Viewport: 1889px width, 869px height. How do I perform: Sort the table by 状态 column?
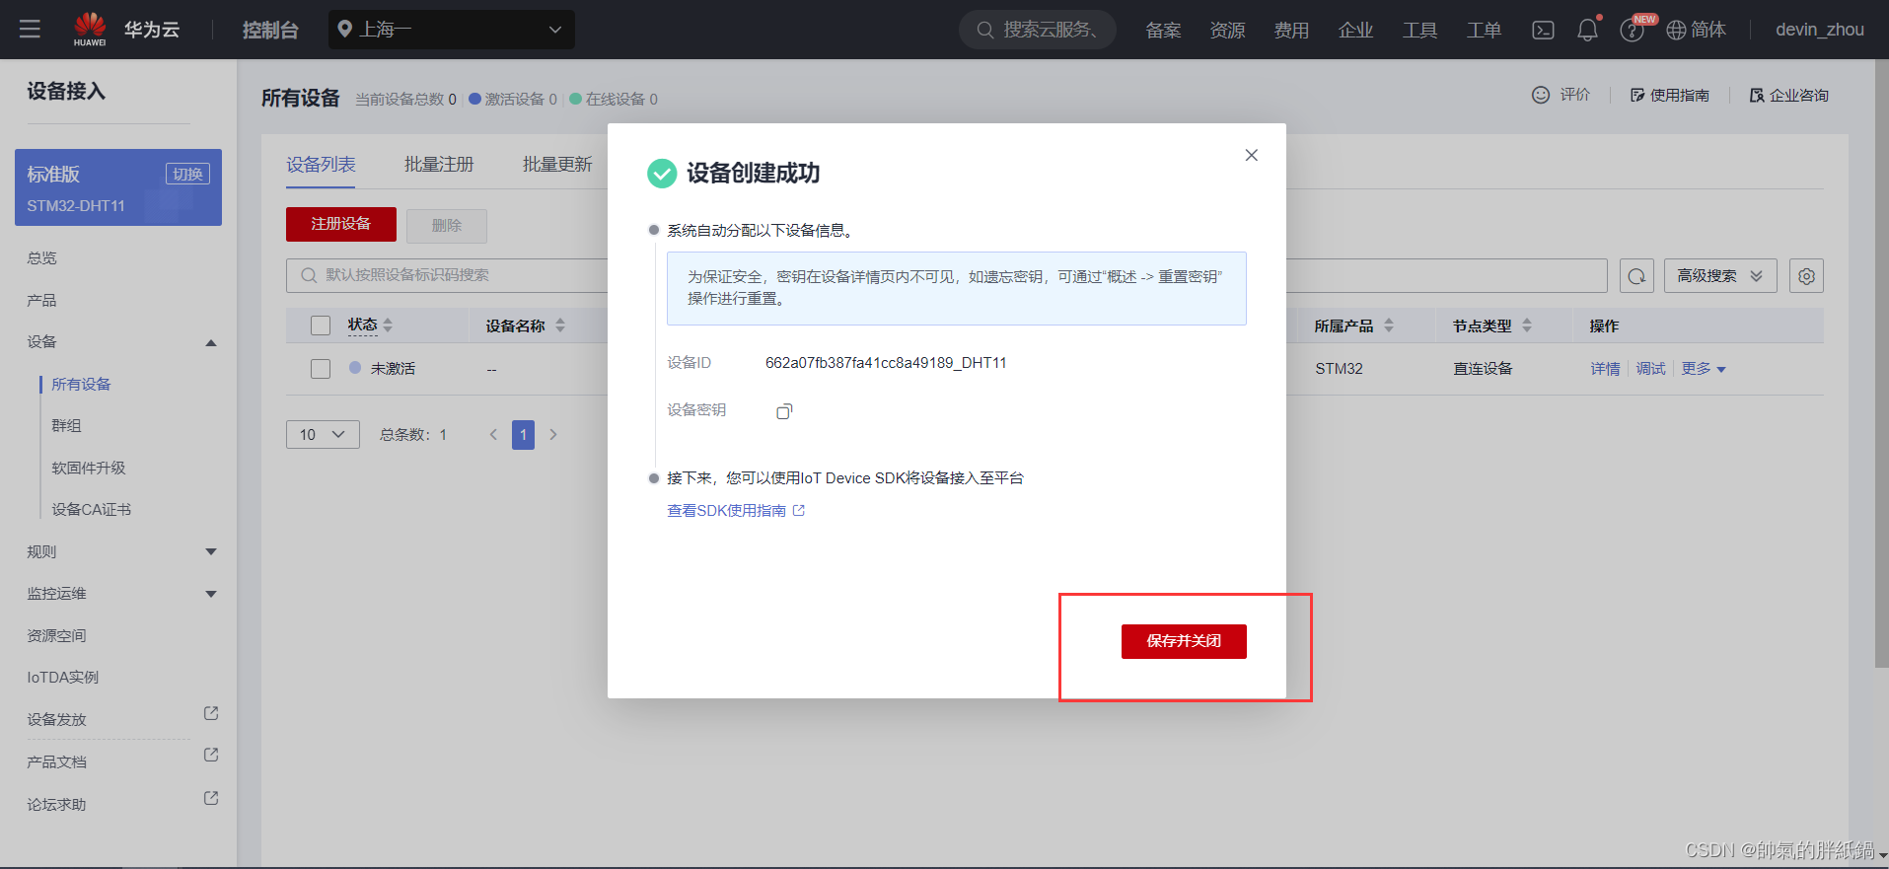tap(388, 326)
